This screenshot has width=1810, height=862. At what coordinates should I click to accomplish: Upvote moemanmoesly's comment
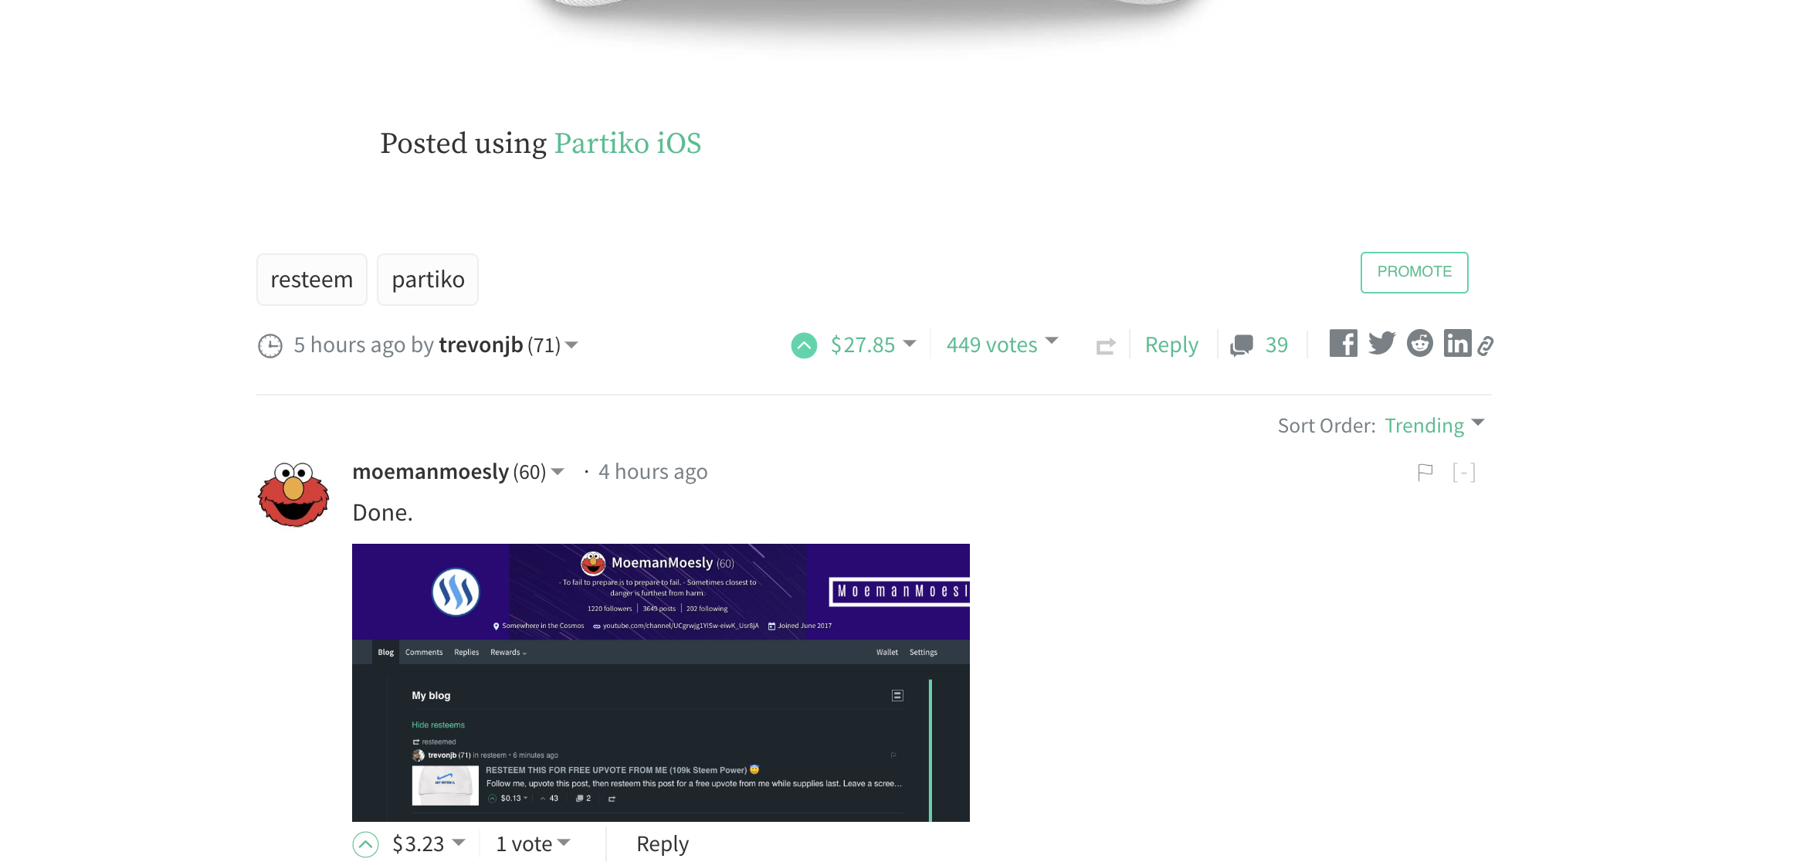pos(366,843)
